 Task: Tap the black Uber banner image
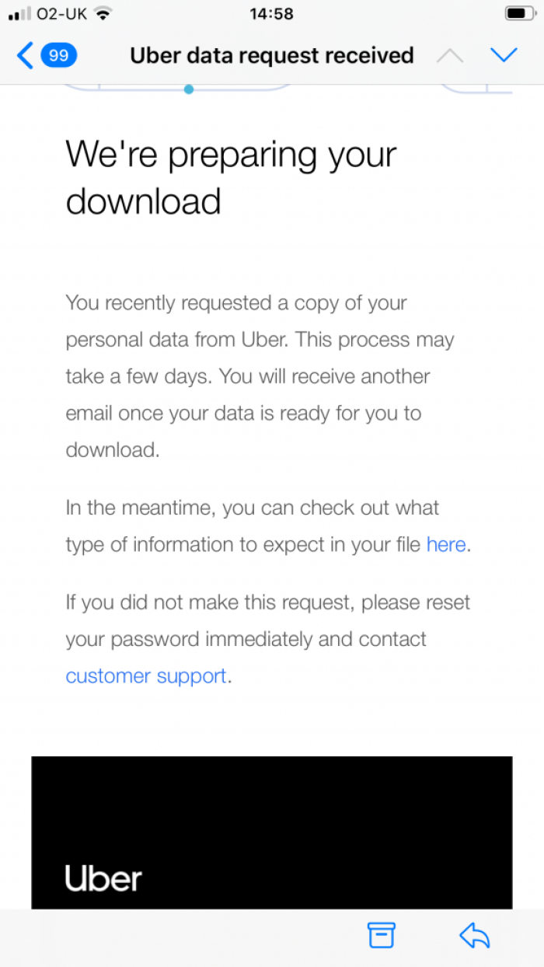coord(272,832)
